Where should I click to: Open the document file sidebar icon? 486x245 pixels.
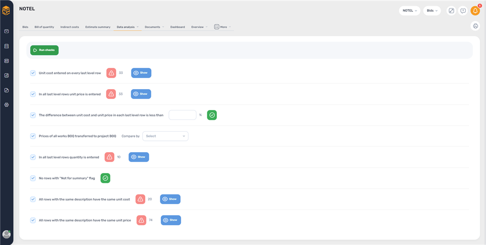point(7,91)
